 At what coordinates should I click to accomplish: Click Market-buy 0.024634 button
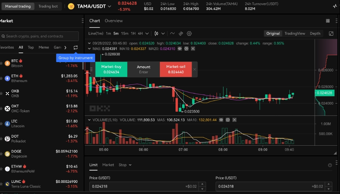coord(111,69)
